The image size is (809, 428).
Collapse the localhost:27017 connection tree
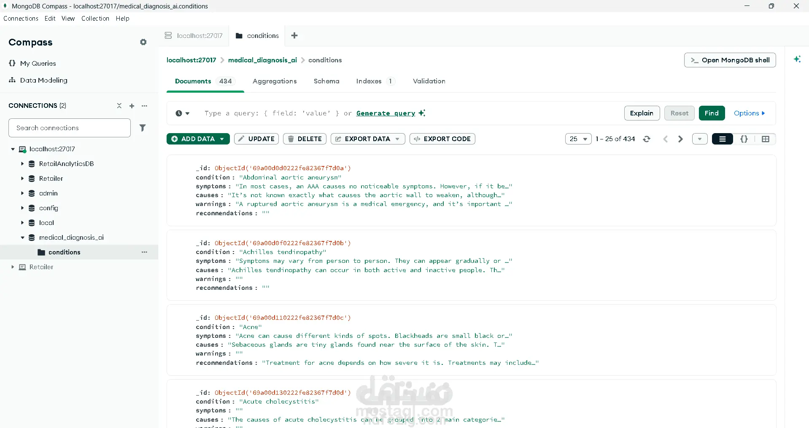[13, 149]
